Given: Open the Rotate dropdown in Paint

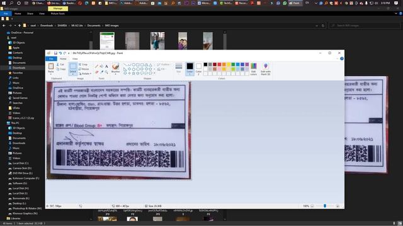Looking at the screenshot, I should coord(85,73).
